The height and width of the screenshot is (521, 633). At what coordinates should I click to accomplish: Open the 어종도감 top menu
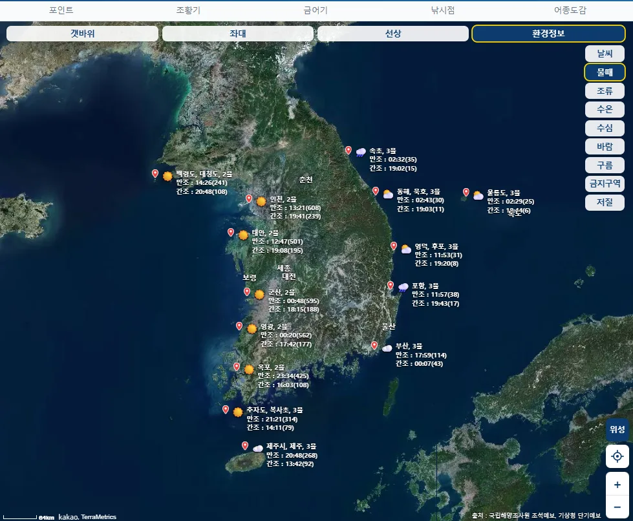(x=570, y=10)
